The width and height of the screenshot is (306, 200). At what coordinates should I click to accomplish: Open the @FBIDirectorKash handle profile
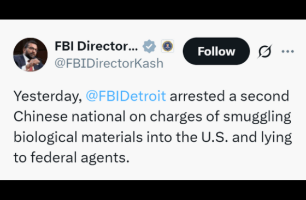point(109,63)
